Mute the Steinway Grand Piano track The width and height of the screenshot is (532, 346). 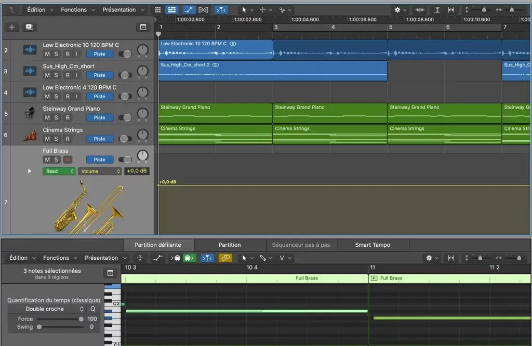tap(47, 117)
